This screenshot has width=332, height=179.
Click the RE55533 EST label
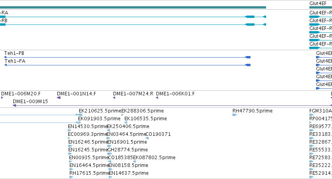(321, 150)
